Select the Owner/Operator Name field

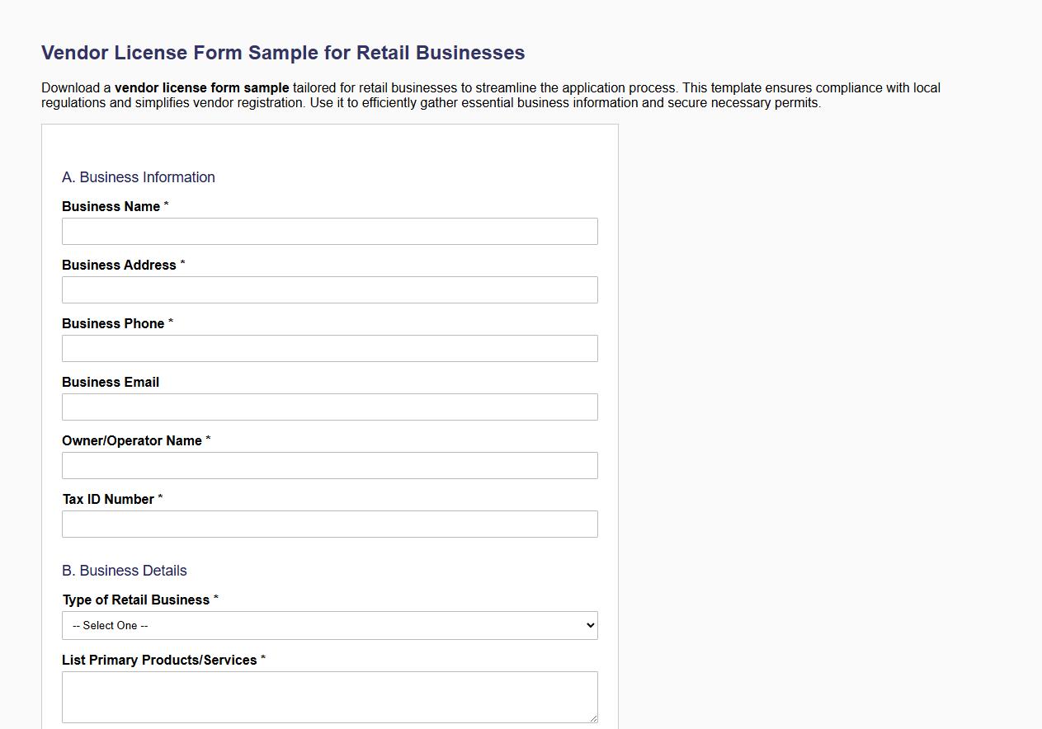(330, 465)
